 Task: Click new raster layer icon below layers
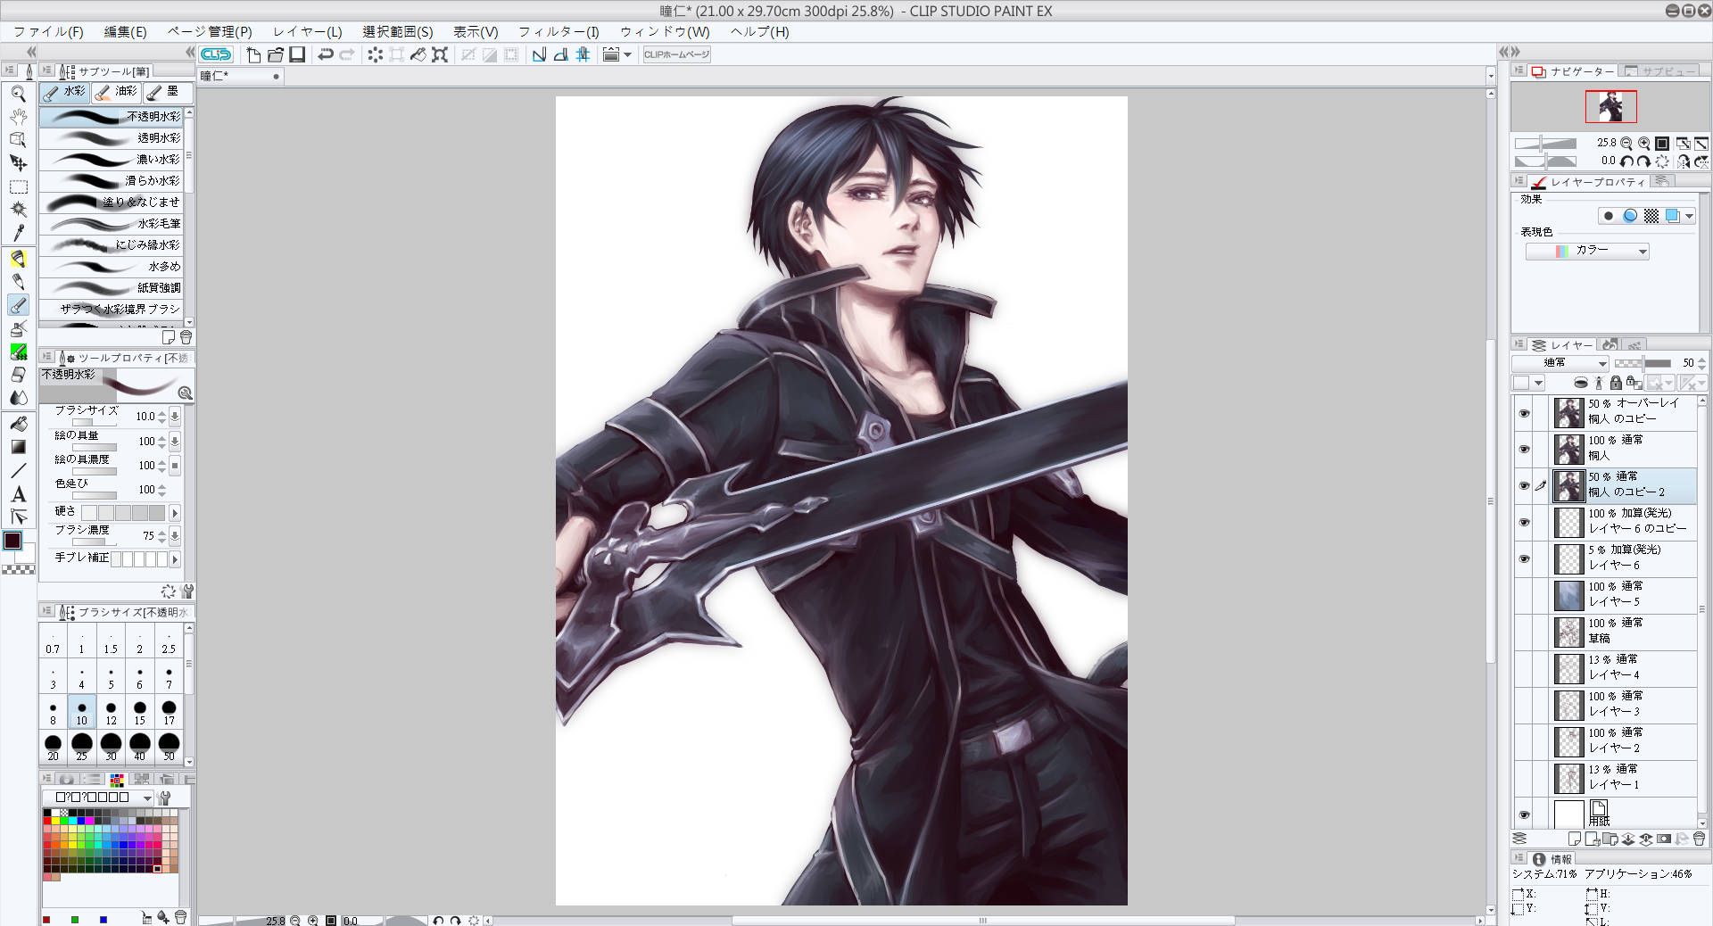pyautogui.click(x=1575, y=839)
